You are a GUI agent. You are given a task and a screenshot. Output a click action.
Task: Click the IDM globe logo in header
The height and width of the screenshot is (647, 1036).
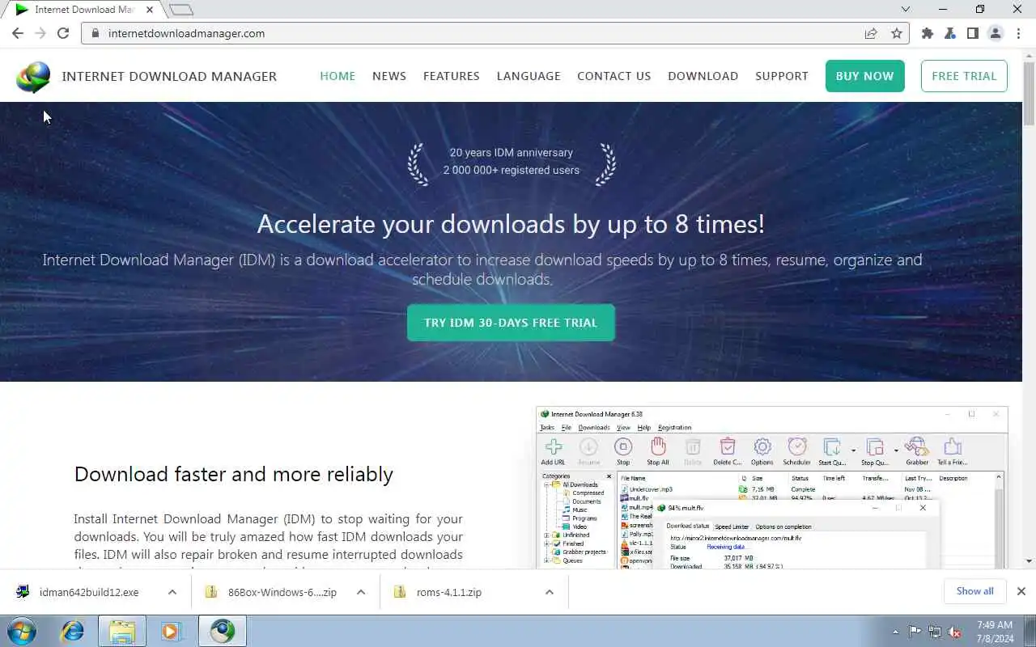[x=33, y=76]
